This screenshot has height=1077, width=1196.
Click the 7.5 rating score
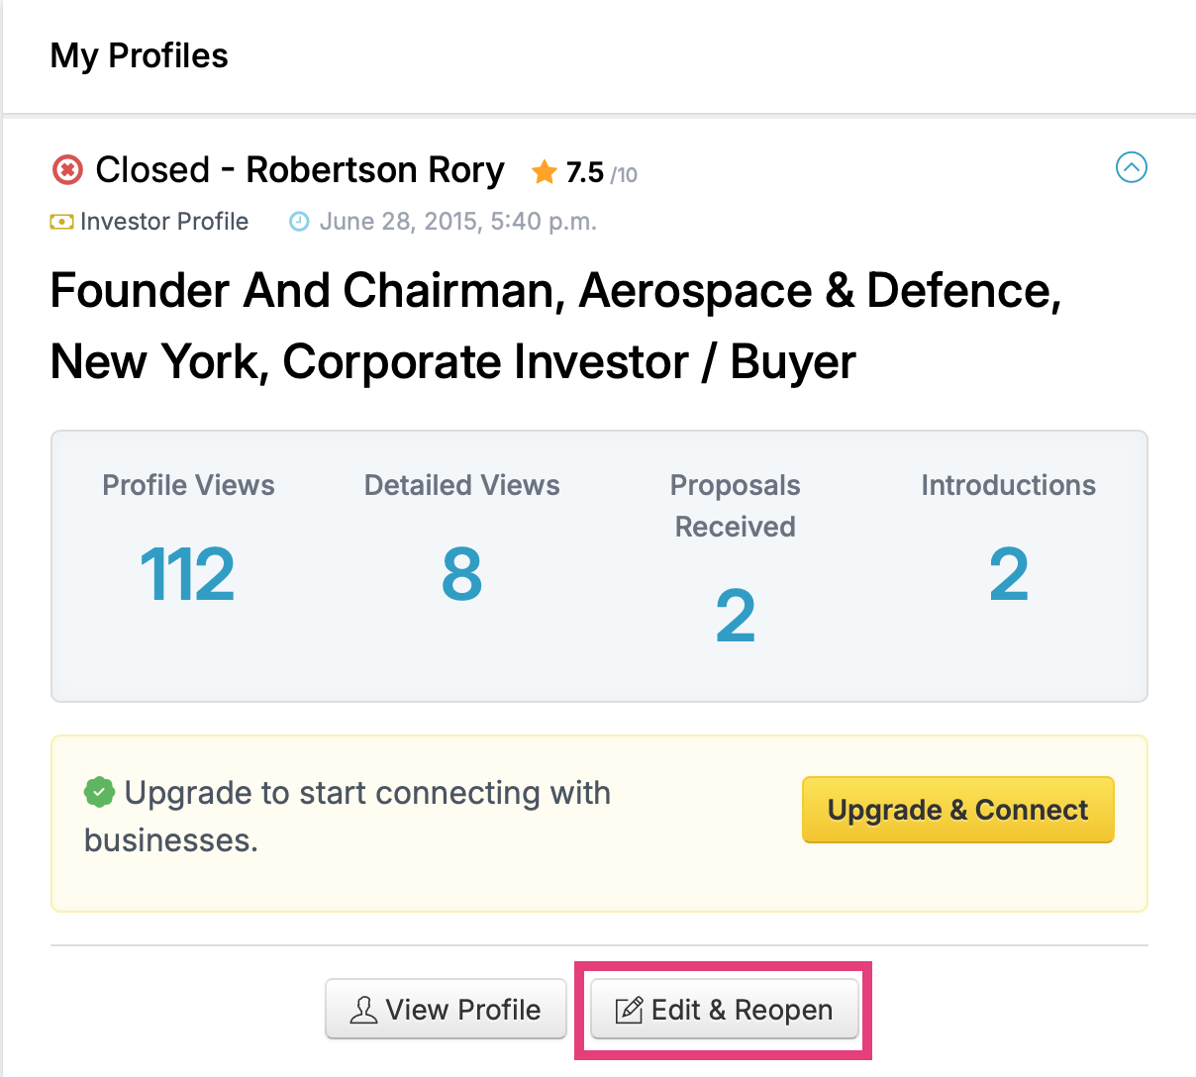pos(585,173)
